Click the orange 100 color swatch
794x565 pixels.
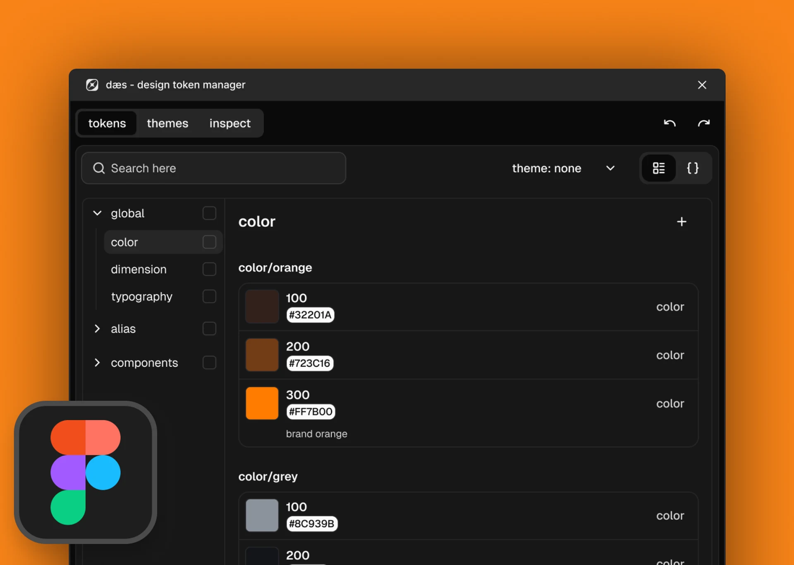262,306
